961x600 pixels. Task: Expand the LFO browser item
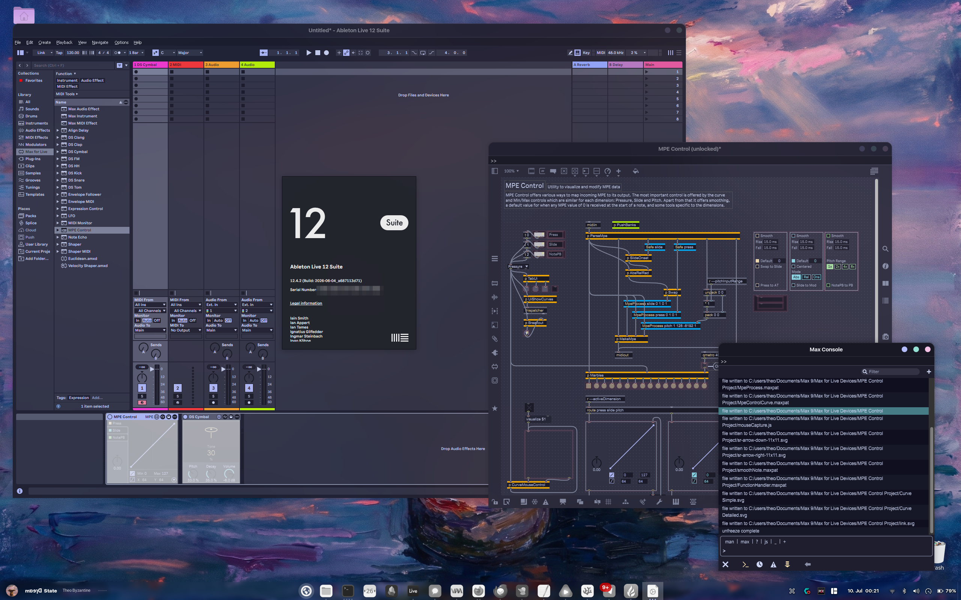coord(57,216)
